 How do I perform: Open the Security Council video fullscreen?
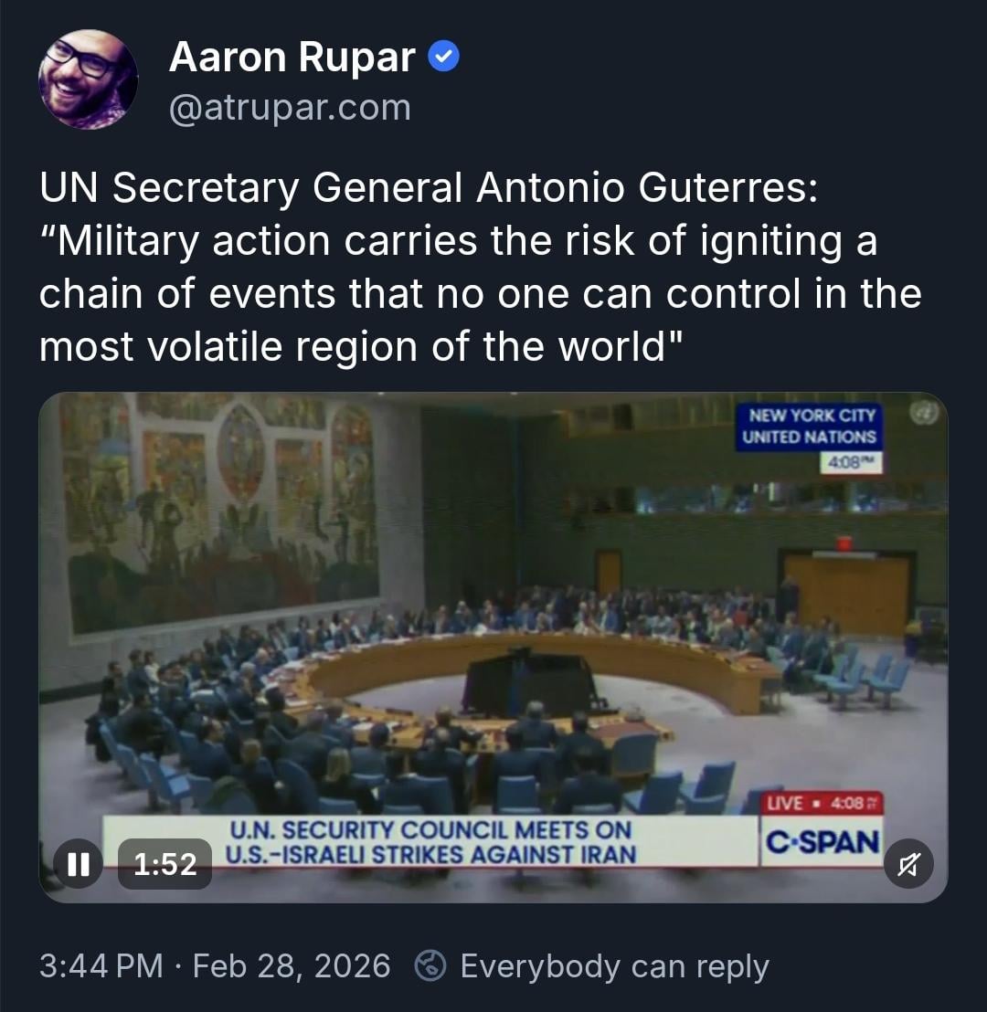point(493,647)
